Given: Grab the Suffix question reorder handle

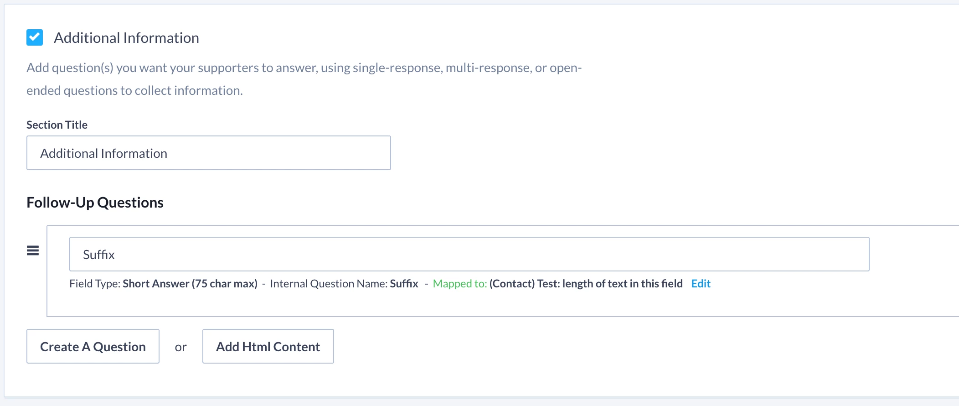Looking at the screenshot, I should [x=33, y=250].
